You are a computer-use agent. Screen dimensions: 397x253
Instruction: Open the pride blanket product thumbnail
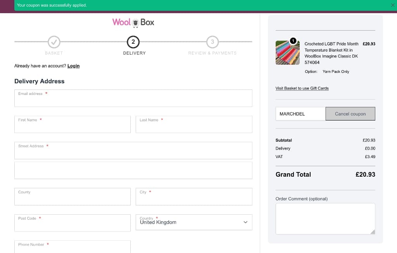[x=287, y=53]
